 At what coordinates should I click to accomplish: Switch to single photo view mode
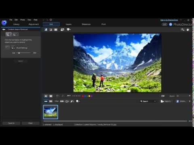click(x=46, y=96)
